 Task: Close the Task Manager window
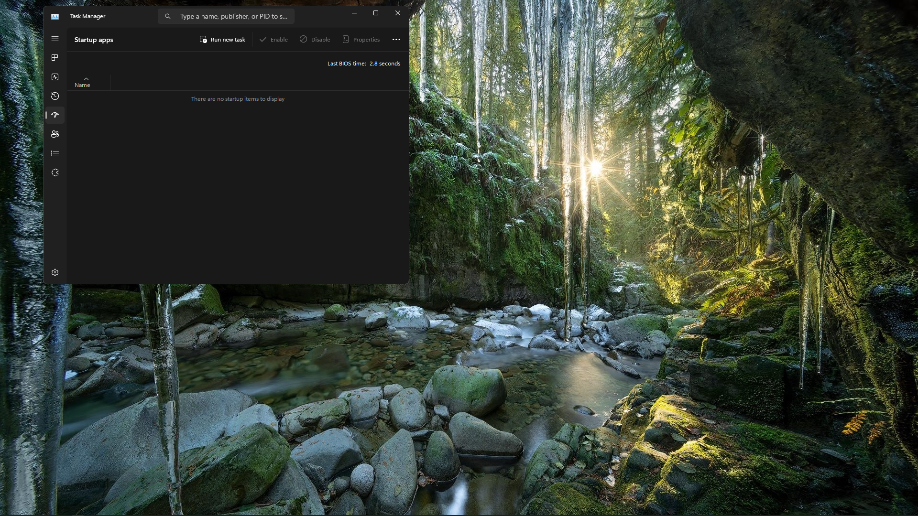(x=398, y=13)
